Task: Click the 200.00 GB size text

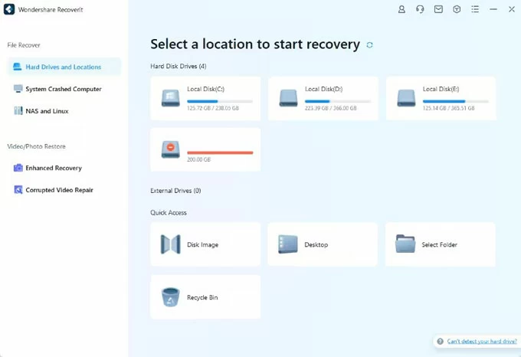Action: [198, 160]
